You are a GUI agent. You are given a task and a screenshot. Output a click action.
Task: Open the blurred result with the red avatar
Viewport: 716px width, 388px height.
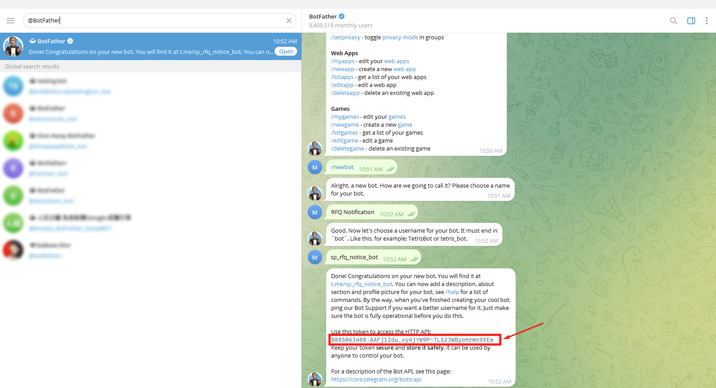(x=151, y=113)
